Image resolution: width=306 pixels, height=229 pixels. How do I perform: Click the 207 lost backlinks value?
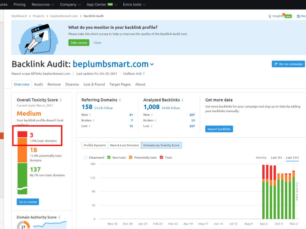[x=192, y=126]
